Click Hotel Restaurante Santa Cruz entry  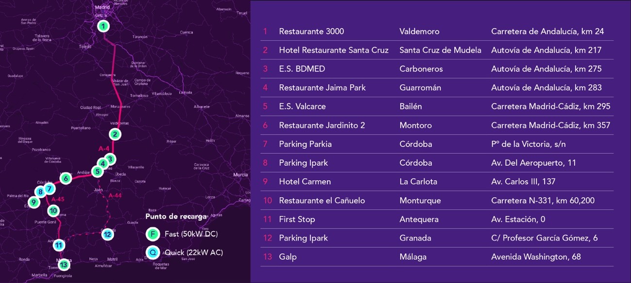(333, 50)
